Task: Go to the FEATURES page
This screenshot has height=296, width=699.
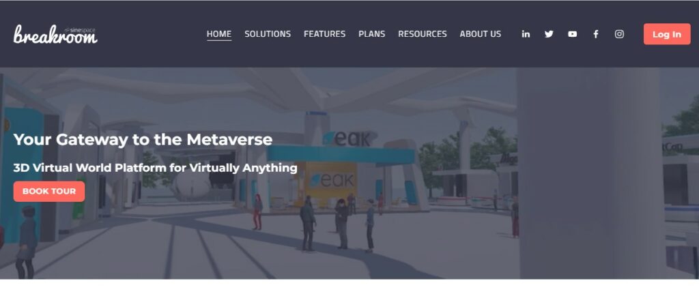Action: pos(324,34)
